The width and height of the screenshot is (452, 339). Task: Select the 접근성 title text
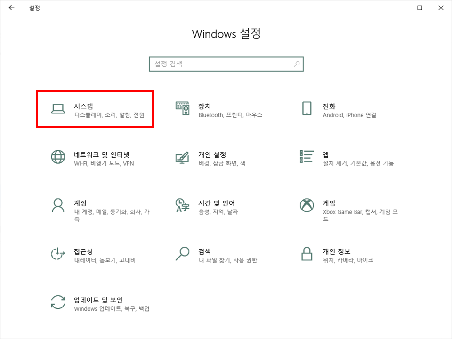click(83, 251)
